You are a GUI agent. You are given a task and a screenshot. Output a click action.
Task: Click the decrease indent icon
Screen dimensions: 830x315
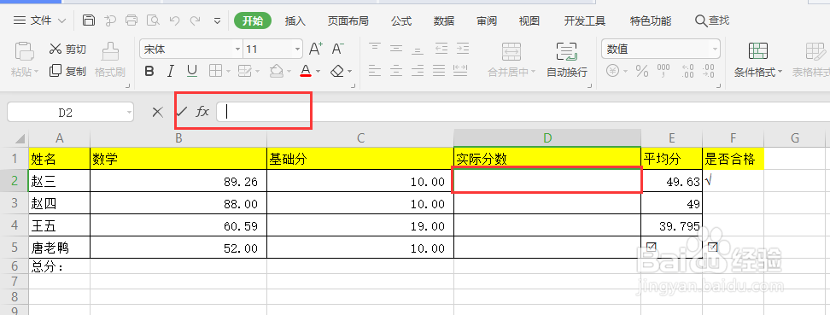tap(441, 49)
